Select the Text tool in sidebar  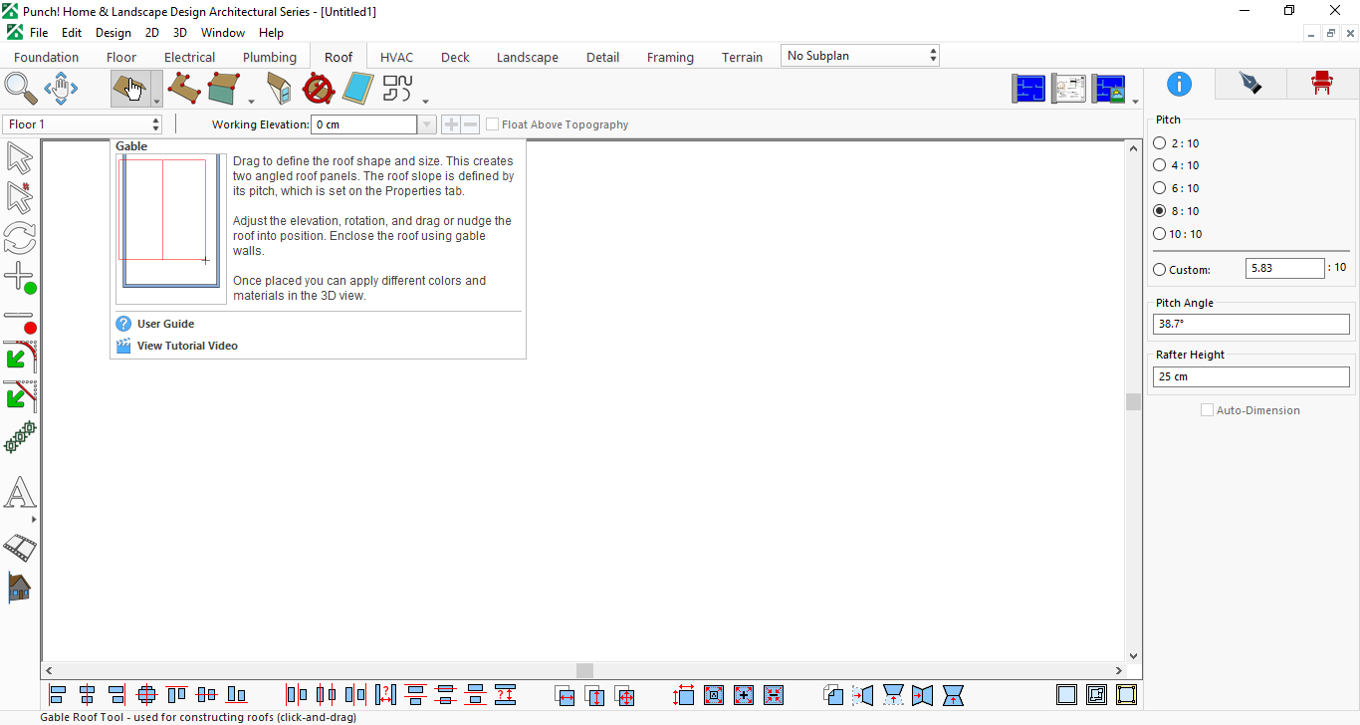[19, 493]
